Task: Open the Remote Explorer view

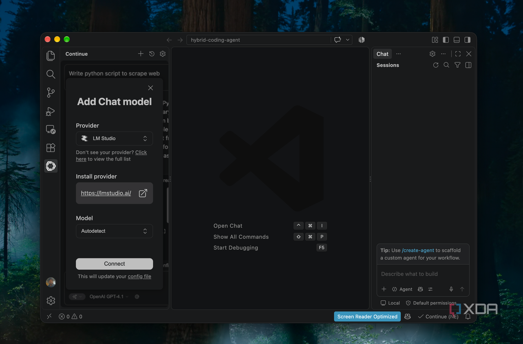Action: pyautogui.click(x=51, y=130)
